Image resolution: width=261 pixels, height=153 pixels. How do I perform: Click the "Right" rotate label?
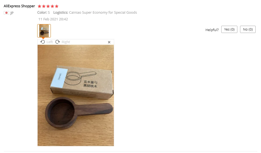pyautogui.click(x=66, y=42)
